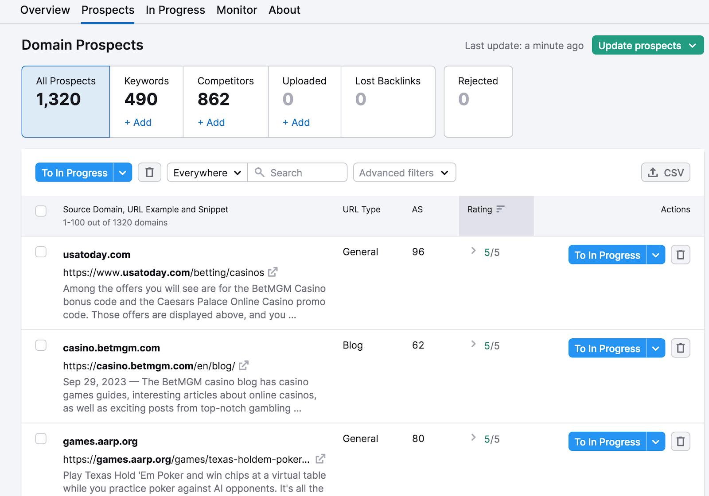Open the Everywhere scope dropdown
Viewport: 709px width, 496px height.
tap(206, 172)
